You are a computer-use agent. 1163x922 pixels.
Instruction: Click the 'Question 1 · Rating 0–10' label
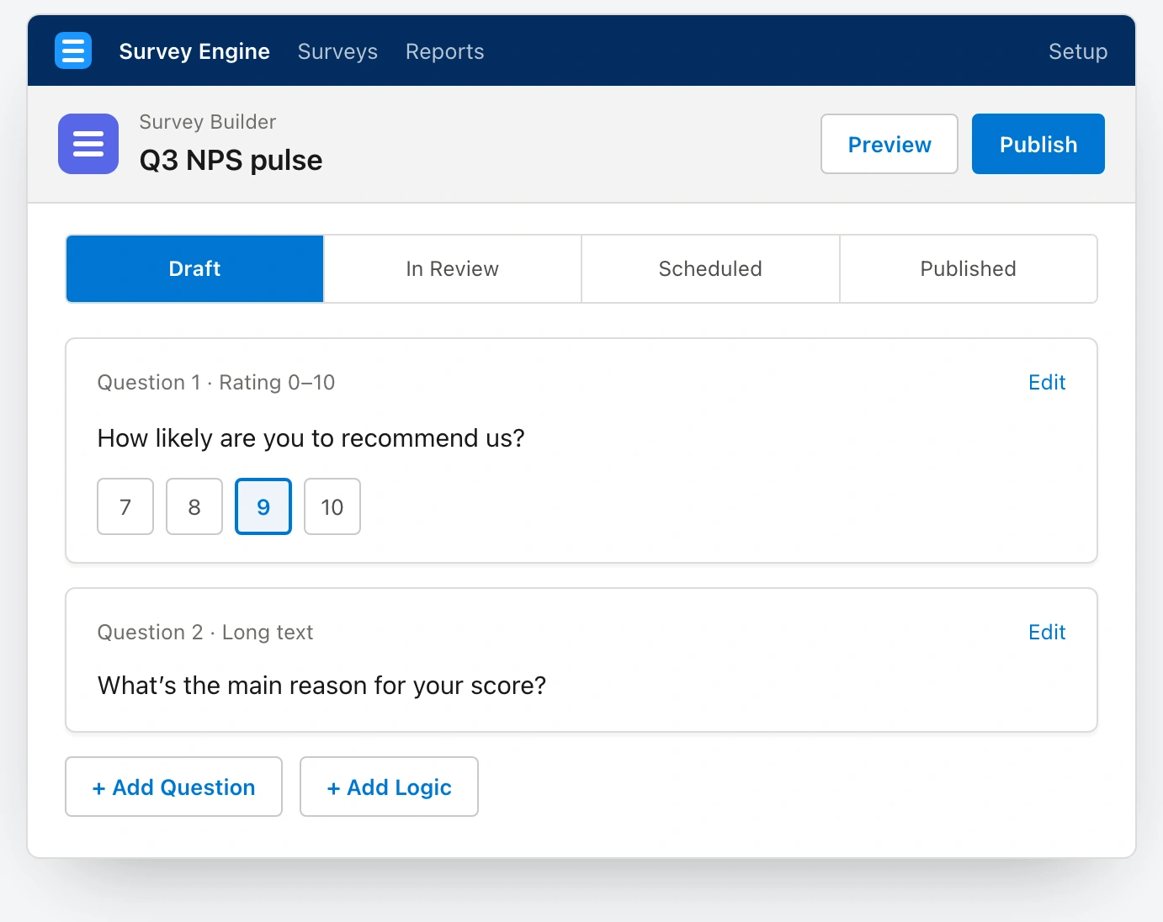(216, 382)
